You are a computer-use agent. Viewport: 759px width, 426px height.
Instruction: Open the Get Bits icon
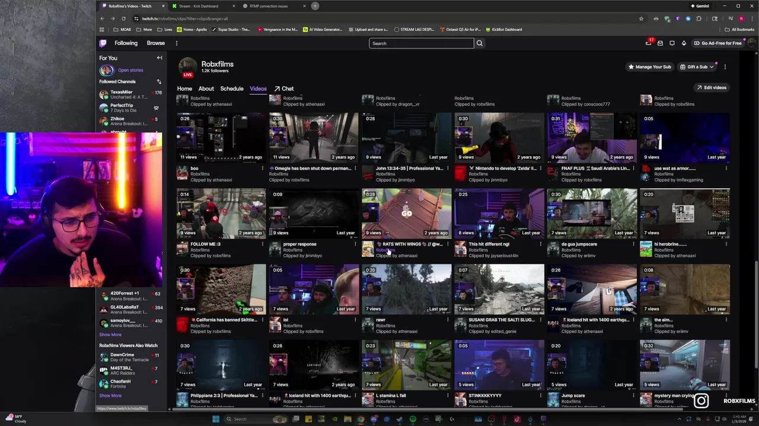coord(684,43)
